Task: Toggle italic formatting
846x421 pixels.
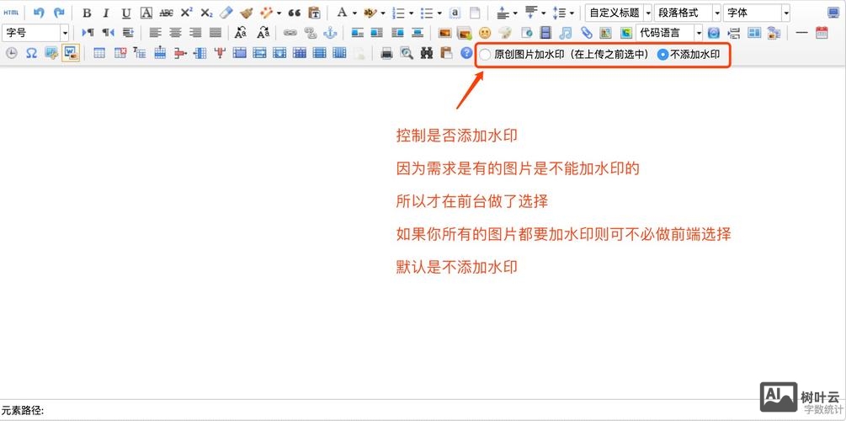Action: (x=106, y=13)
